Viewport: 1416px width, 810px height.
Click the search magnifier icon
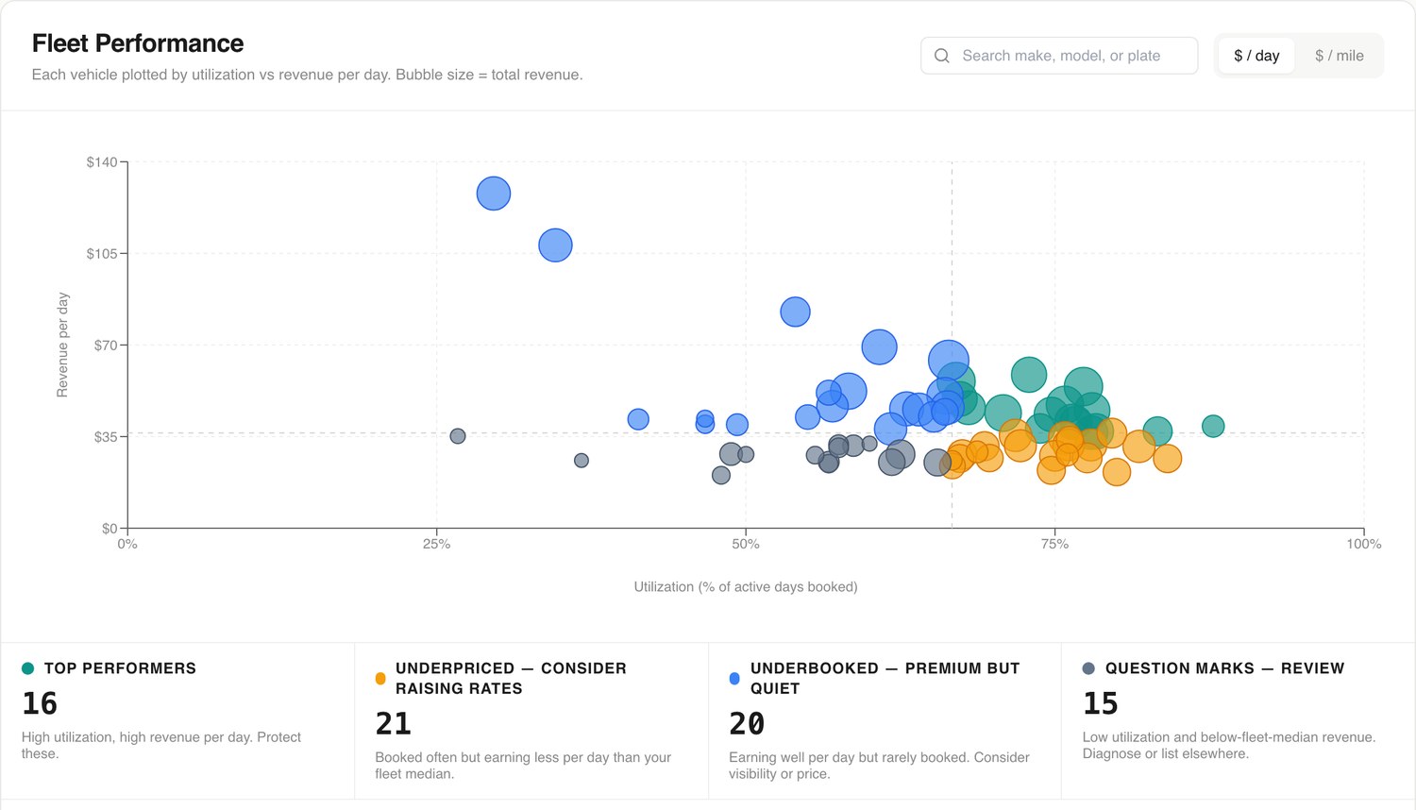[x=942, y=56]
